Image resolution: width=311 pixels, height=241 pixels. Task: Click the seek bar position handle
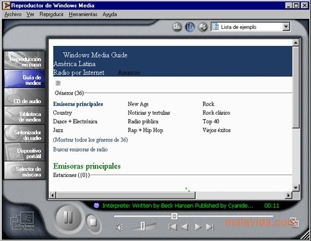175,216
